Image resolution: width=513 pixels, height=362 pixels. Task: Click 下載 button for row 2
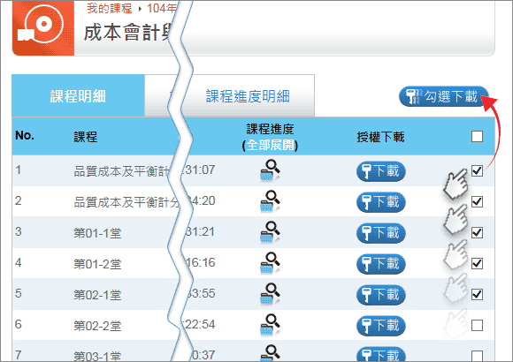(381, 202)
